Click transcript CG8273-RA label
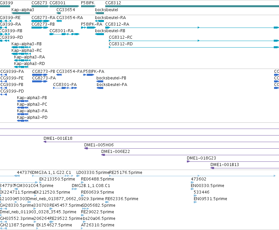The image size is (279, 230). [43, 17]
